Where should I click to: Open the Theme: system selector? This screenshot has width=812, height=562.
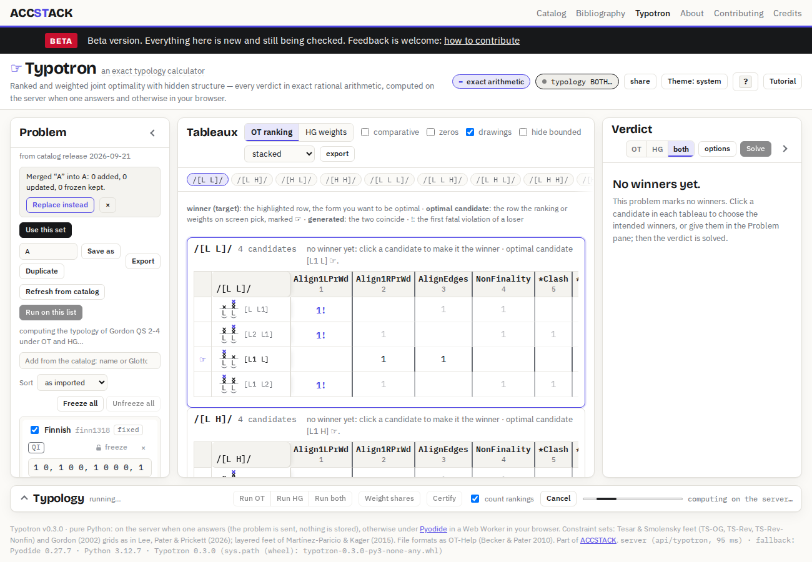(x=695, y=82)
